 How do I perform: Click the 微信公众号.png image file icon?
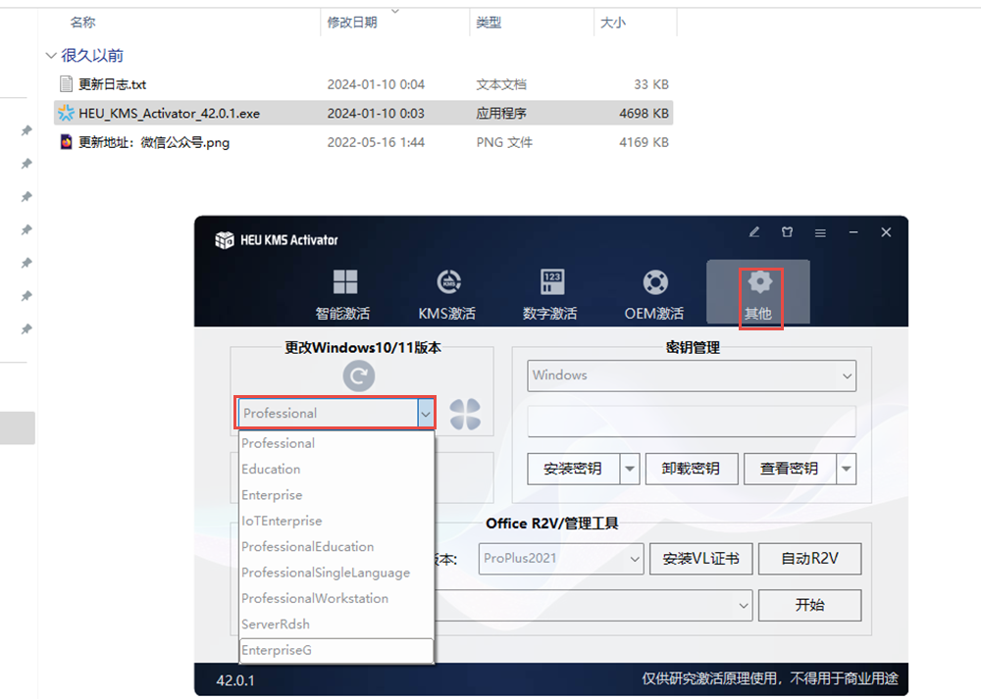(66, 142)
